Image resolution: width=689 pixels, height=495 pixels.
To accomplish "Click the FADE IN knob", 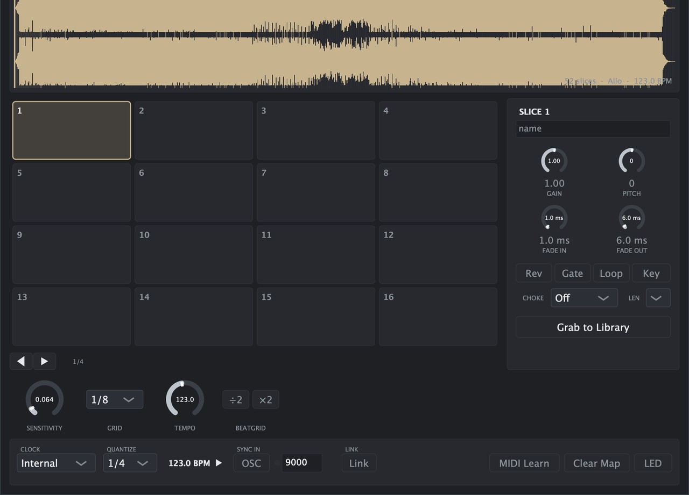I will [554, 218].
